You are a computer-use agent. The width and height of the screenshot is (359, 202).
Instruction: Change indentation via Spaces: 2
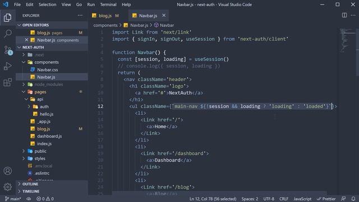tap(250, 199)
